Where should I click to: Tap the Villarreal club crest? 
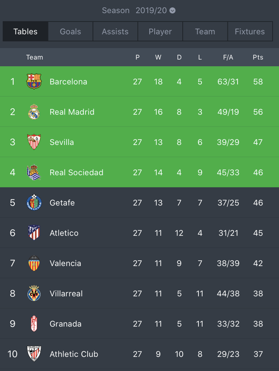(x=34, y=294)
